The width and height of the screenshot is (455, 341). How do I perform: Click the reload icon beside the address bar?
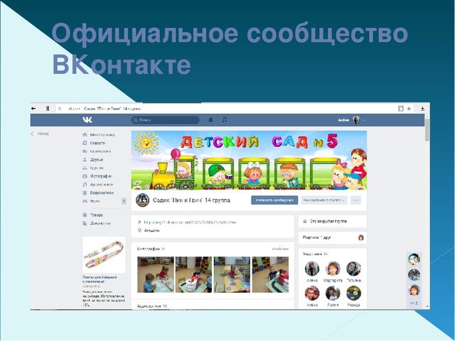(60, 109)
